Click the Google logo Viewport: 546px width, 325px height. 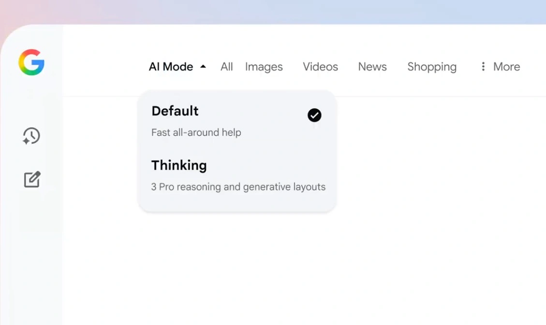click(x=31, y=62)
